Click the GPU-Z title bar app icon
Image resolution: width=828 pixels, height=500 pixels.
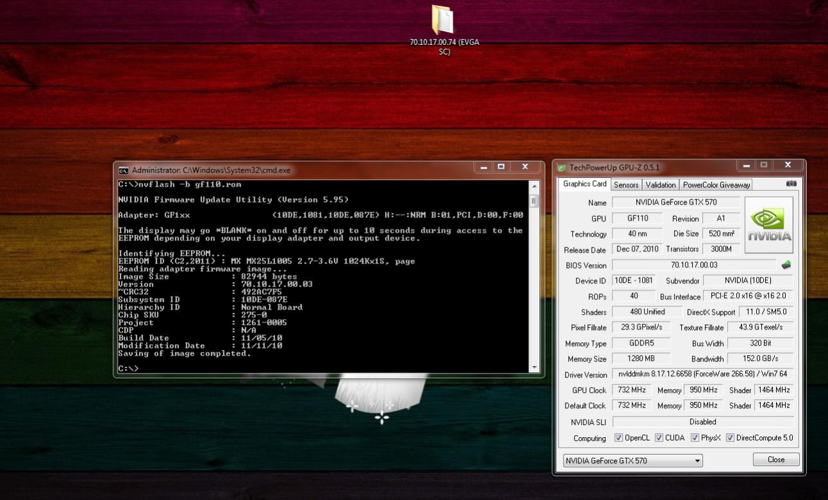(x=562, y=168)
